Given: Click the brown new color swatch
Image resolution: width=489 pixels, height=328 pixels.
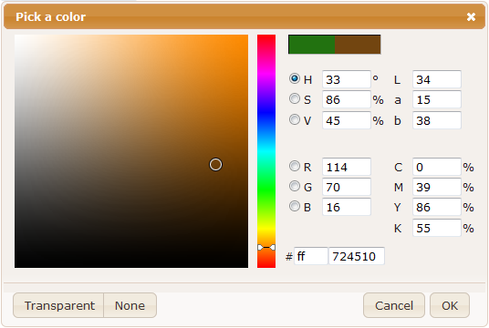Looking at the screenshot, I should pos(358,45).
